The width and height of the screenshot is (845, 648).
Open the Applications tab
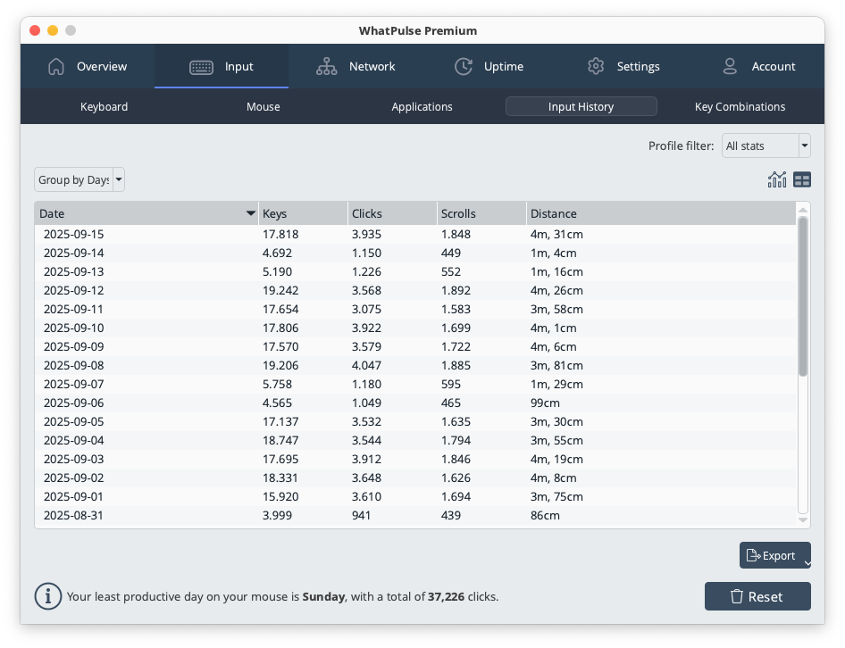(x=422, y=106)
